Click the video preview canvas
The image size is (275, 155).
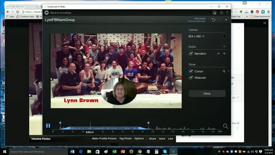point(116,71)
